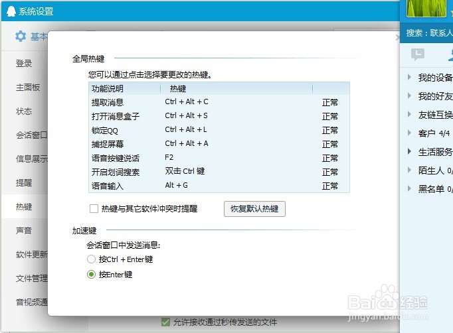453x333 pixels.
Task: Click 恢复默认热键 button
Action: click(254, 209)
